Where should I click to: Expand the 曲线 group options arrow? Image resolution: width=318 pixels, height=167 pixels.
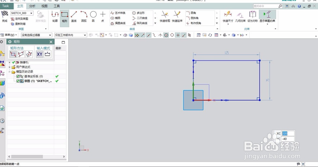coord(217,29)
